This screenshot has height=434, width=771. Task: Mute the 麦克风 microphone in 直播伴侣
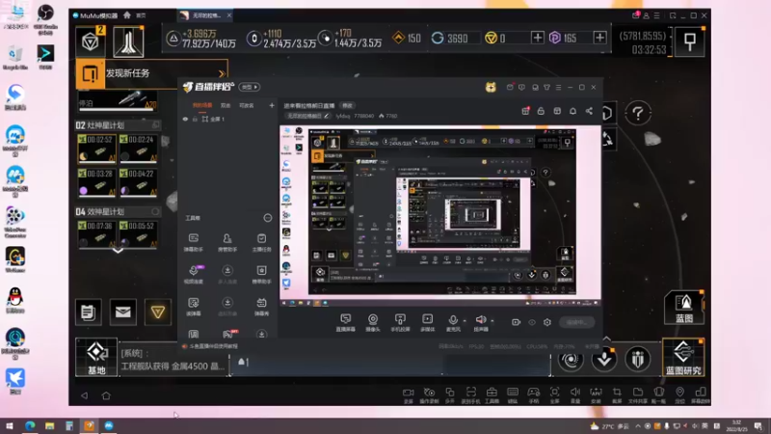tap(453, 320)
